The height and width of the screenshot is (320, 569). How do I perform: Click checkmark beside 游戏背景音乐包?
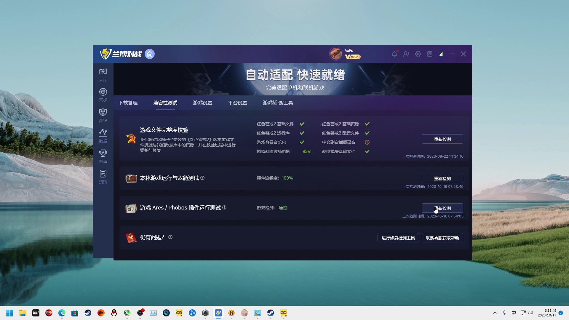302,142
